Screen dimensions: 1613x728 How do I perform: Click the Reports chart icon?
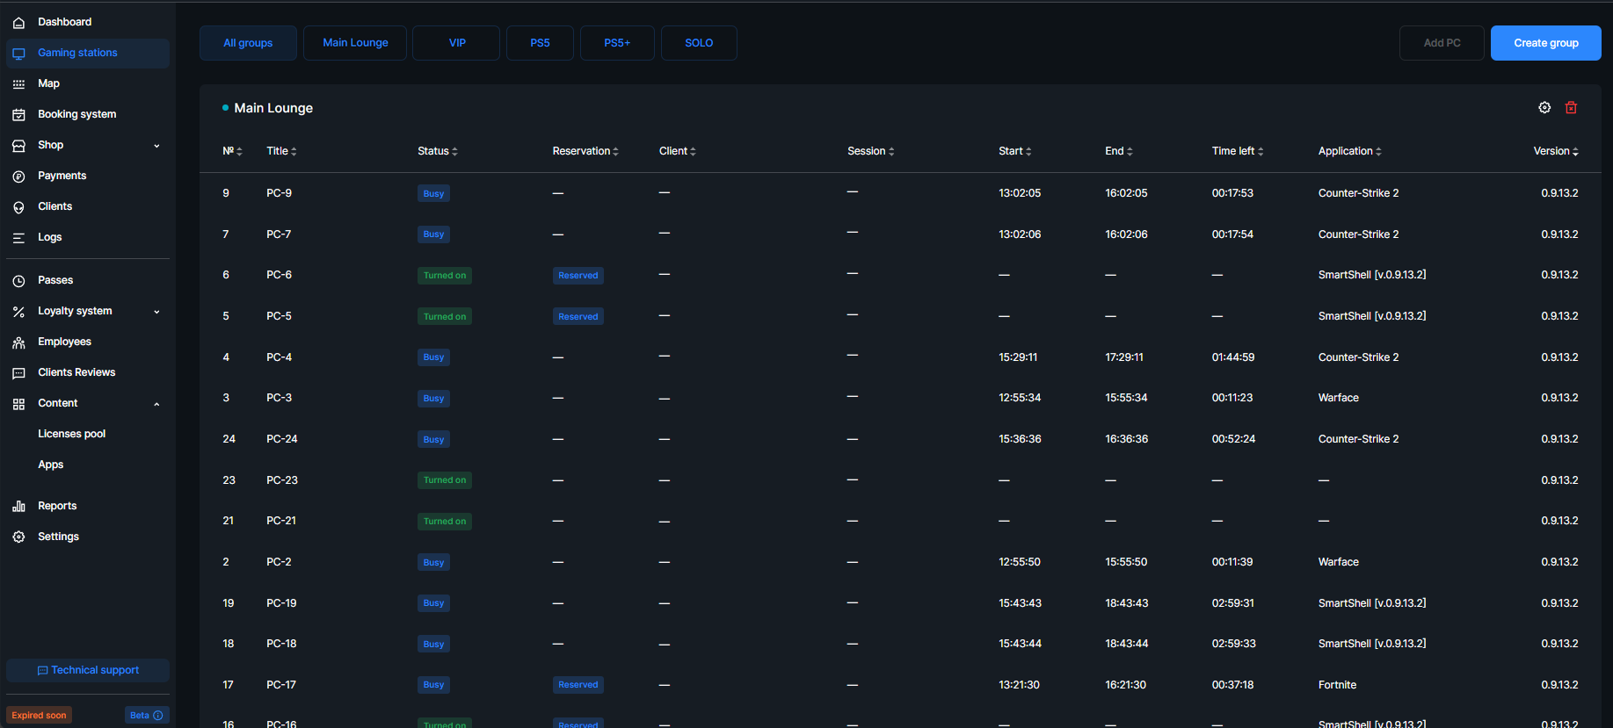18,507
